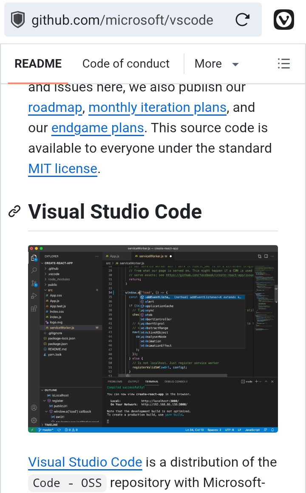Expand the More dropdown
Viewport: 306px width, 493px height.
216,64
